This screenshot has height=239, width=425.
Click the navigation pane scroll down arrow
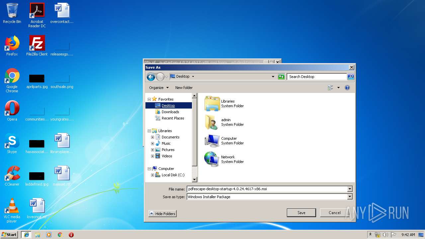pos(195,179)
